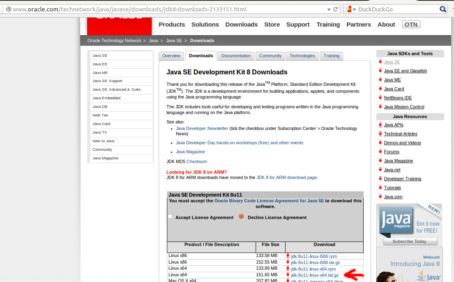The height and width of the screenshot is (282, 454).
Task: Click red arrow icon beside Java EE and Glassfish
Action: click(380, 71)
